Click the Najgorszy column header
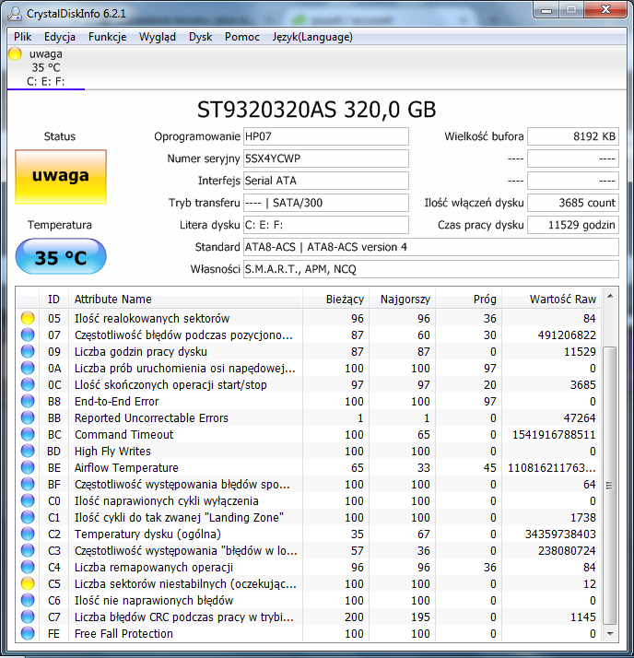This screenshot has width=634, height=658. click(402, 300)
